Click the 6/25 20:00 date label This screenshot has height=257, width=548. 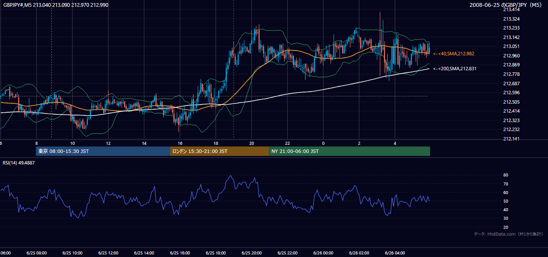point(252,253)
